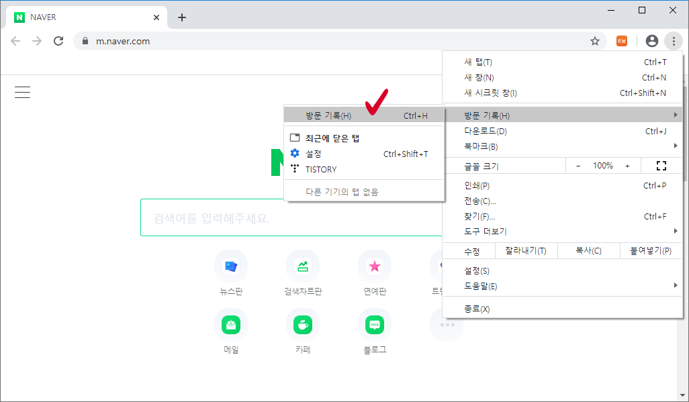Image resolution: width=689 pixels, height=402 pixels.
Task: Open the 카페 icon
Action: pyautogui.click(x=303, y=325)
